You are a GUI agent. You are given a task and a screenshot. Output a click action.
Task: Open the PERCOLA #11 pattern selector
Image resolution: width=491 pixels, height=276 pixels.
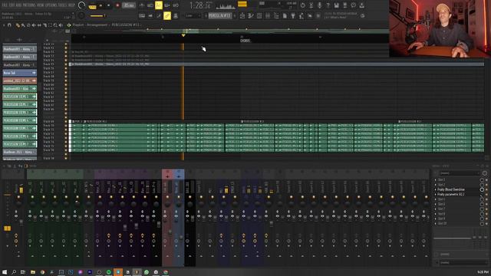(x=220, y=15)
